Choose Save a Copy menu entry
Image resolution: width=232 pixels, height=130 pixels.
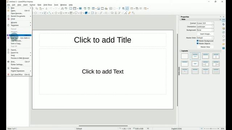[19, 44]
